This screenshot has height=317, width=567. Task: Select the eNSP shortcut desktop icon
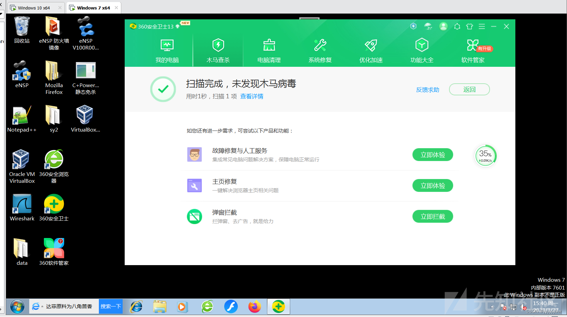click(x=22, y=75)
